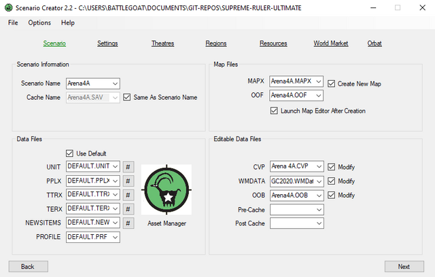The height and width of the screenshot is (277, 435).
Task: Click the Next button
Action: [404, 266]
